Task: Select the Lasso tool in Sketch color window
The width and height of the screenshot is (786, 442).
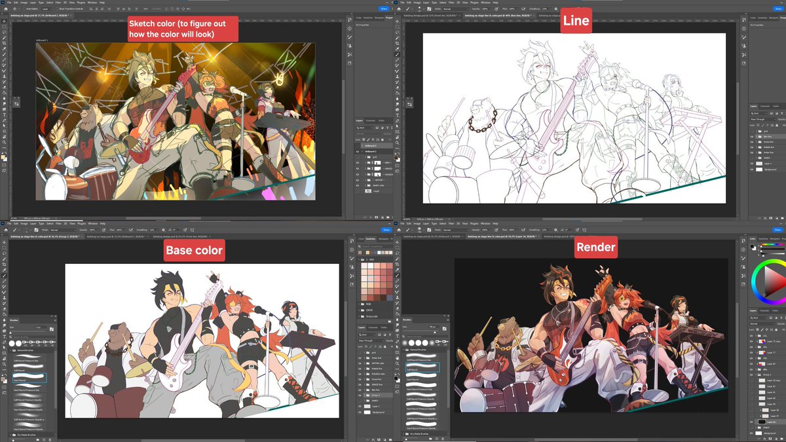Action: 4,32
